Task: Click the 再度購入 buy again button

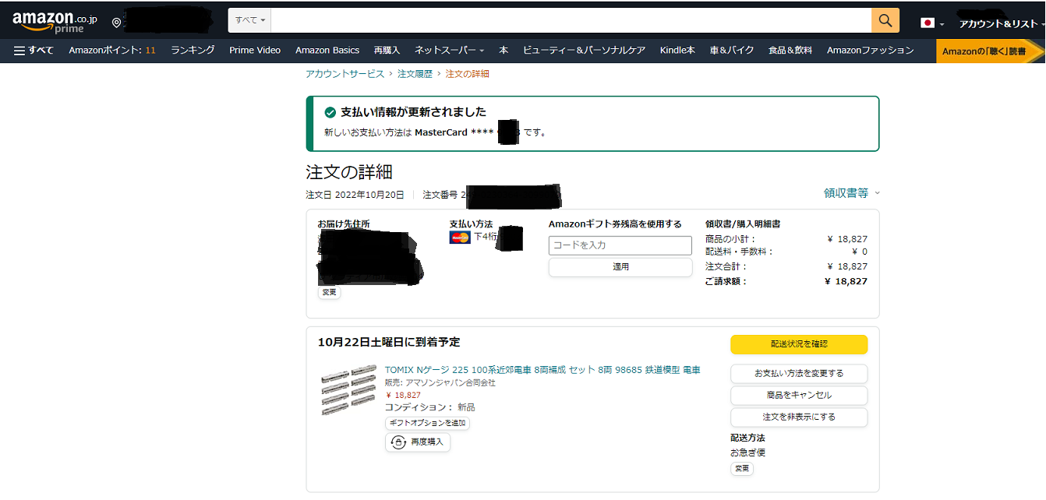Action: (418, 442)
